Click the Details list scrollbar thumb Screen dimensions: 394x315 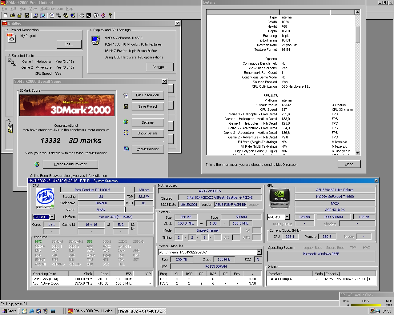coord(357,34)
